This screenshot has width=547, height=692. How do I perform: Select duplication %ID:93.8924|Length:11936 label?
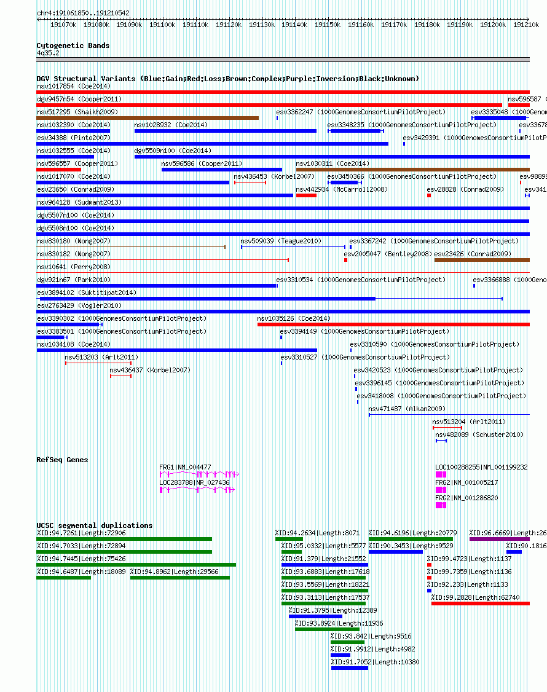pyautogui.click(x=339, y=624)
